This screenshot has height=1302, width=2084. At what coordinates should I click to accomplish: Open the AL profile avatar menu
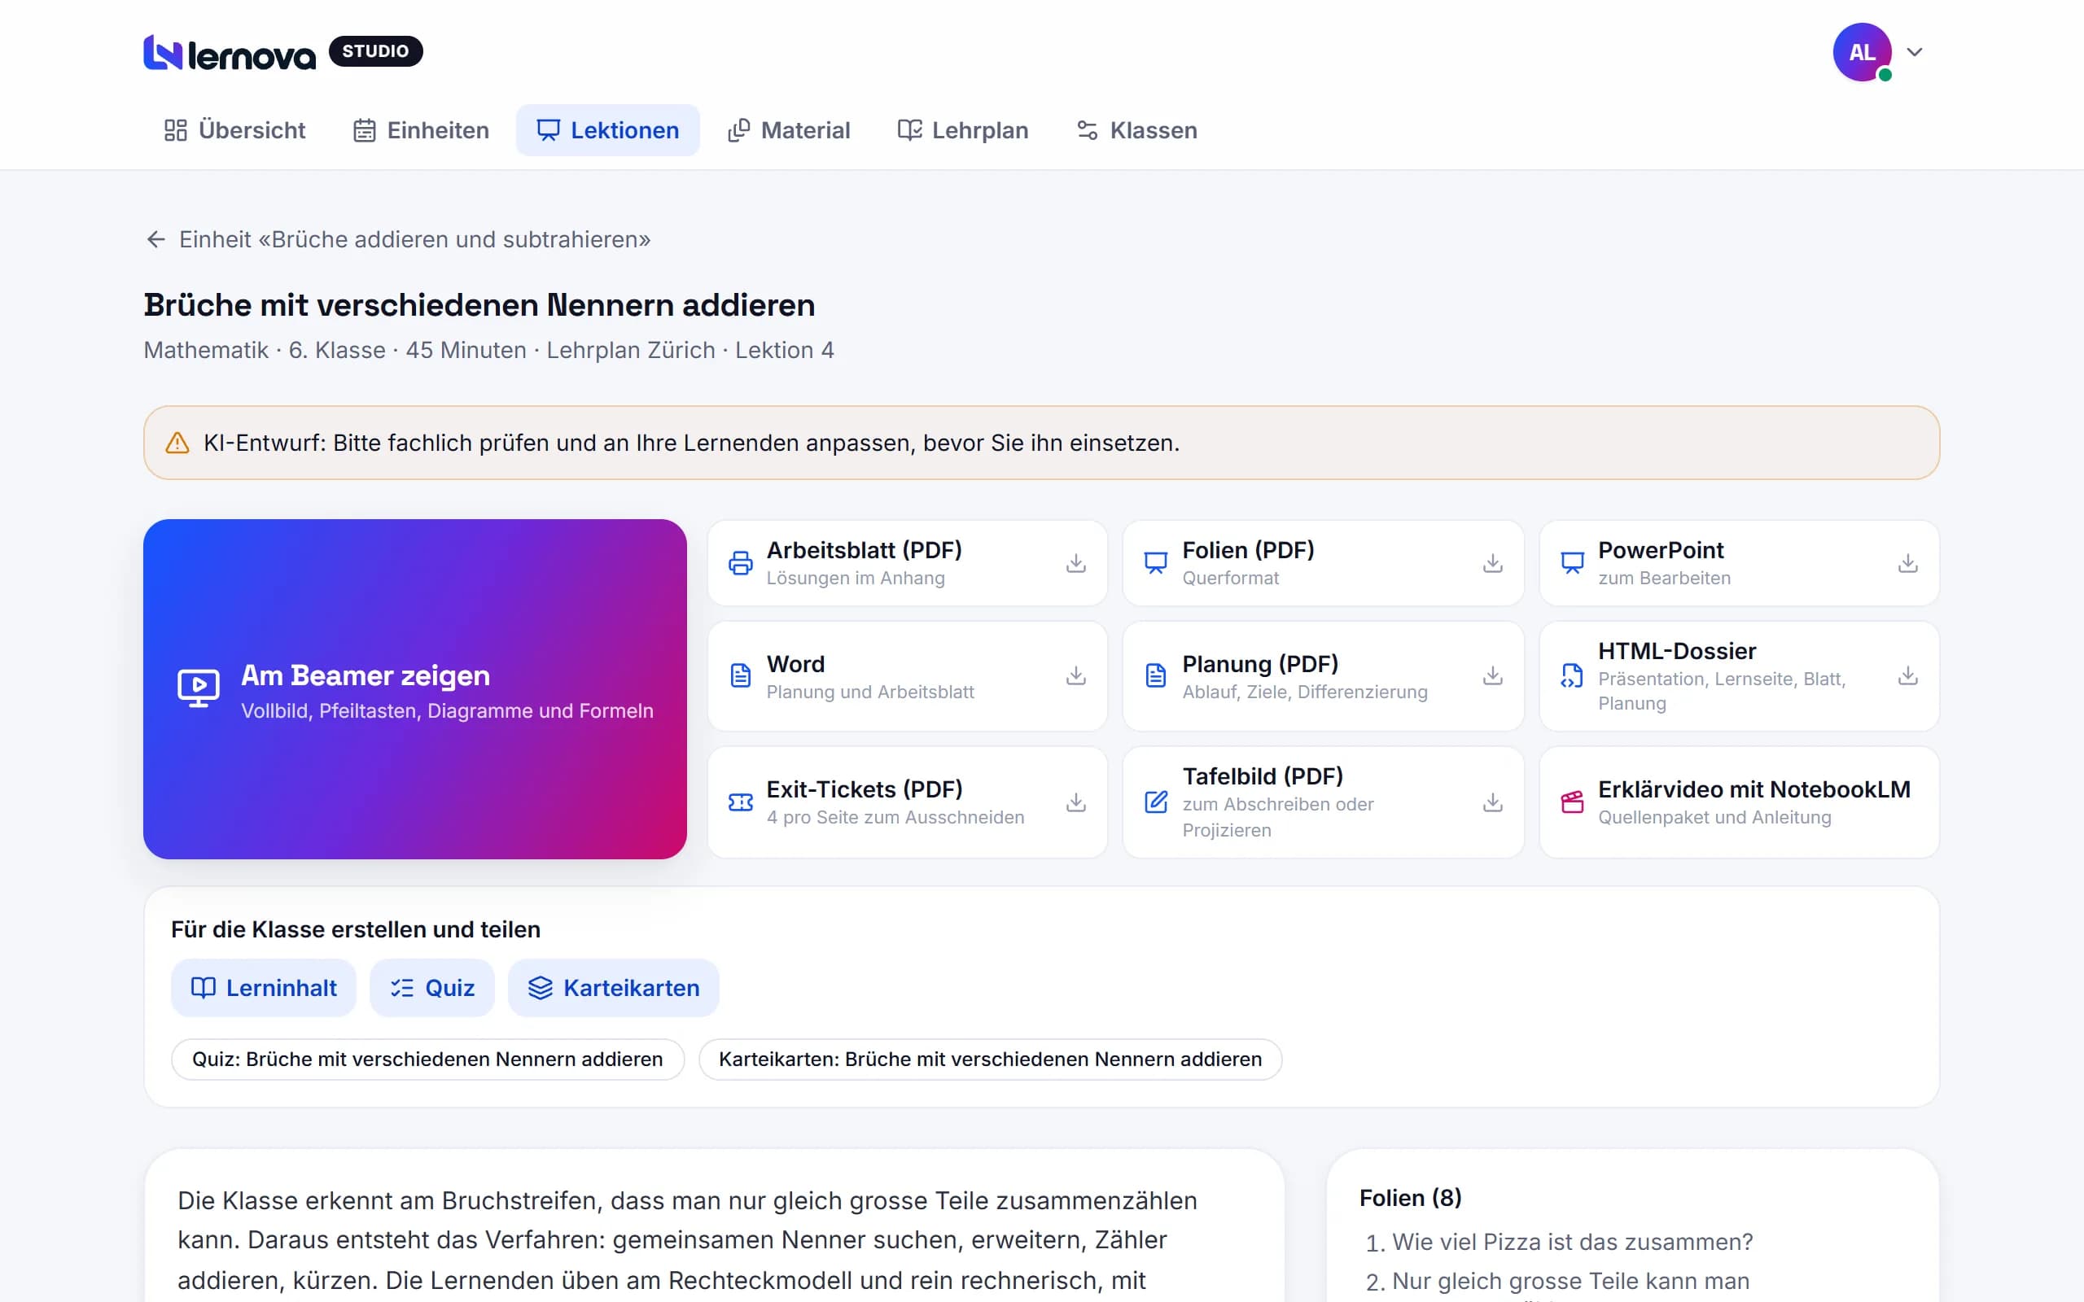(x=1862, y=51)
